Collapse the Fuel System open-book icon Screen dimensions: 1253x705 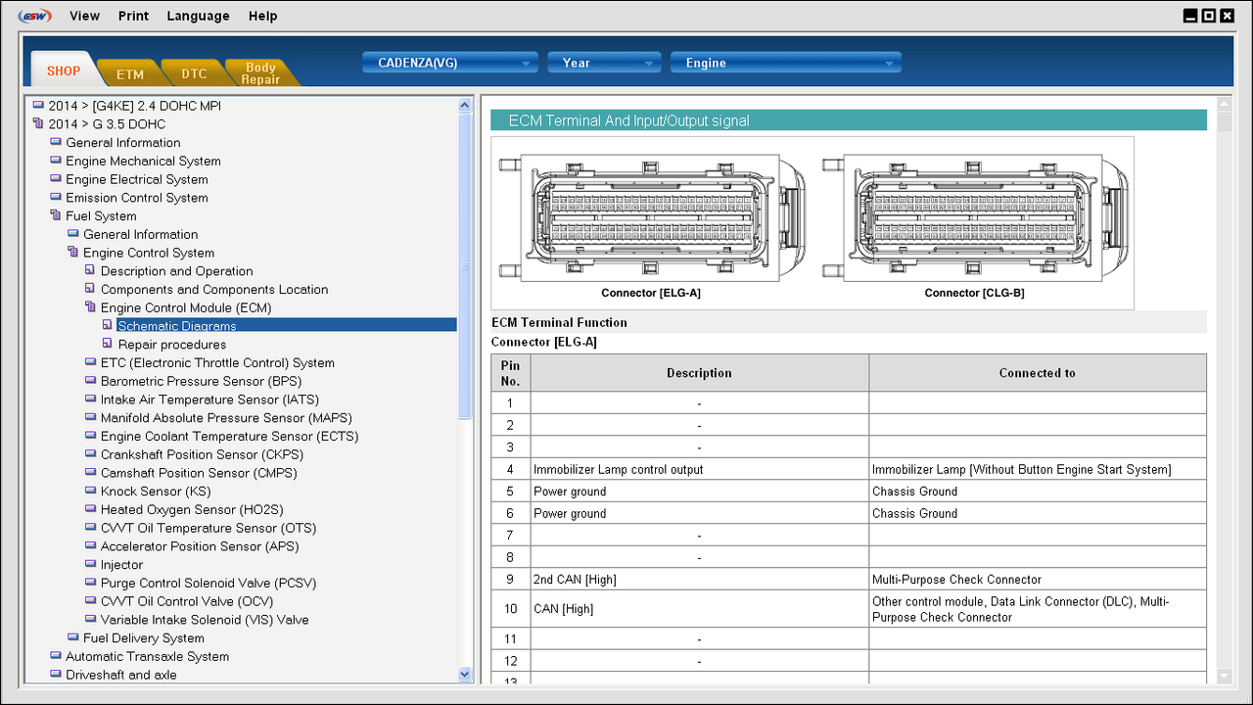[56, 215]
